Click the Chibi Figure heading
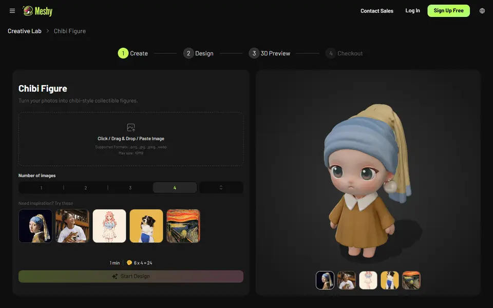Screen dimensions: 493x308 pyautogui.click(x=43, y=89)
